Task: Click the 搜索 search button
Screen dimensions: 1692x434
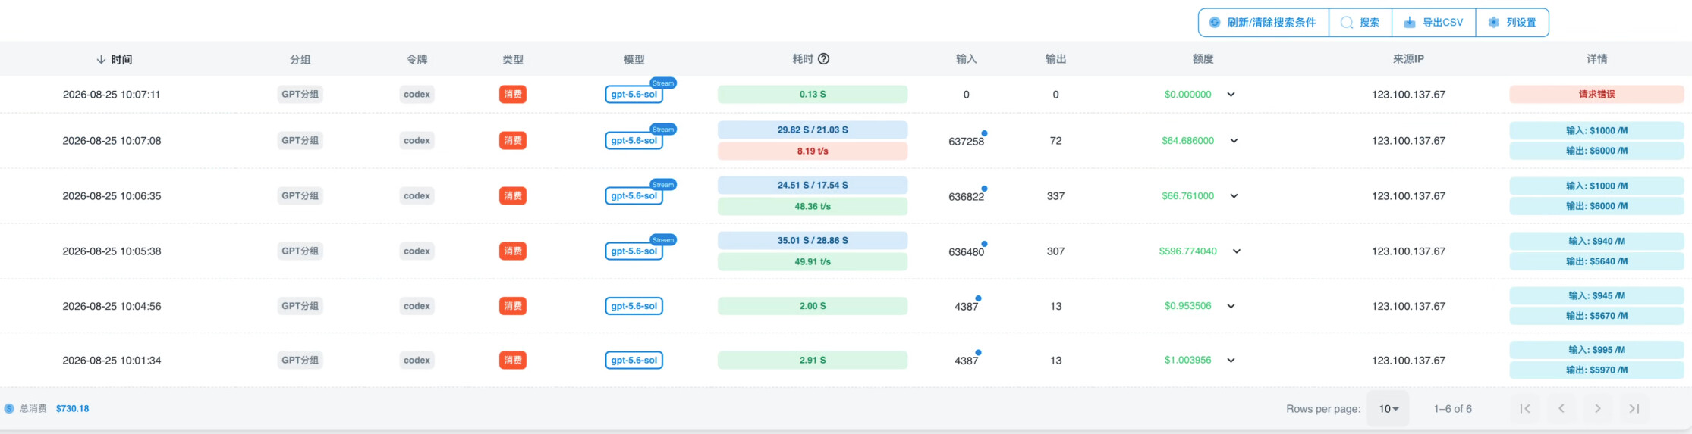Action: pyautogui.click(x=1360, y=23)
